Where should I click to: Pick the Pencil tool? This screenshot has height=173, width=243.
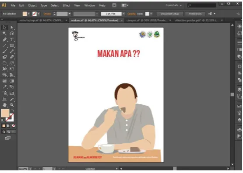click(12, 51)
